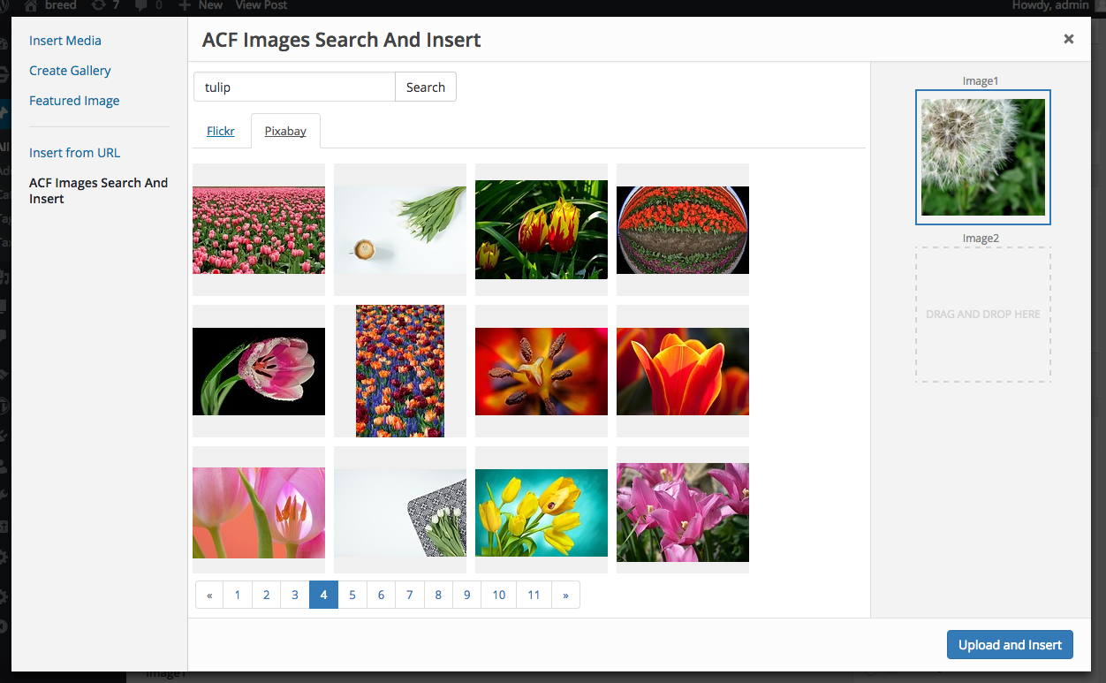The width and height of the screenshot is (1106, 683).
Task: Switch to the Flickr tab
Action: [221, 131]
